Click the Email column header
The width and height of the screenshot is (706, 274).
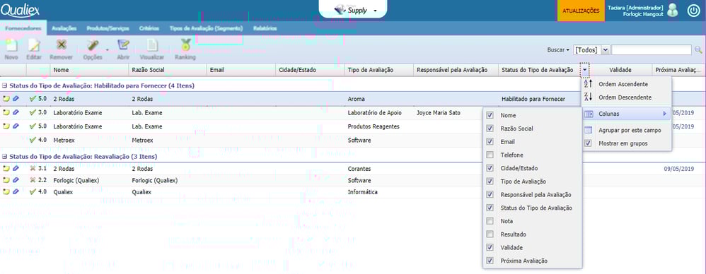tap(241, 70)
